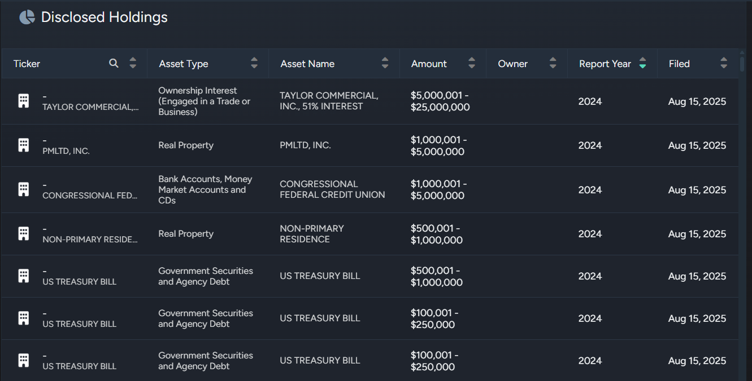
Task: Open the Ticker column search icon
Action: (114, 63)
